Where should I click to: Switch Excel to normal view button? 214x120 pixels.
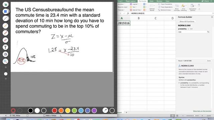pos(173,116)
